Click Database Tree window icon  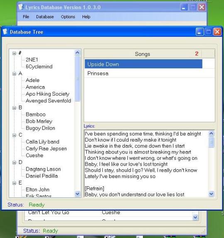pyautogui.click(x=5, y=32)
